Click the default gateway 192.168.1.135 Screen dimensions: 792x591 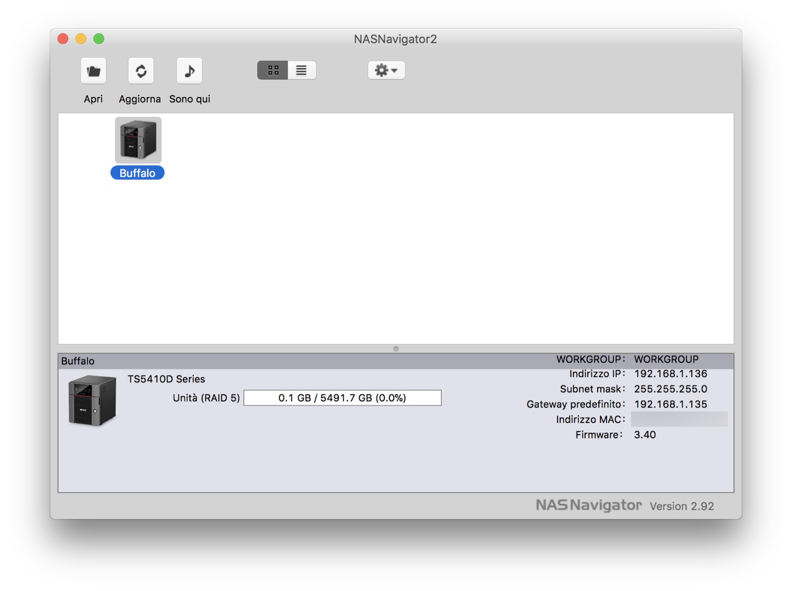(x=671, y=405)
